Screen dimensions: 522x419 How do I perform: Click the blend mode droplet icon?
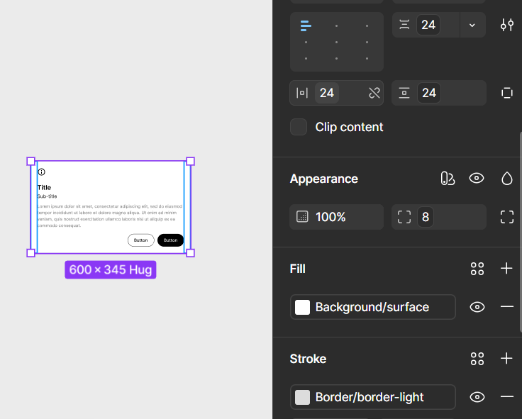coord(506,179)
